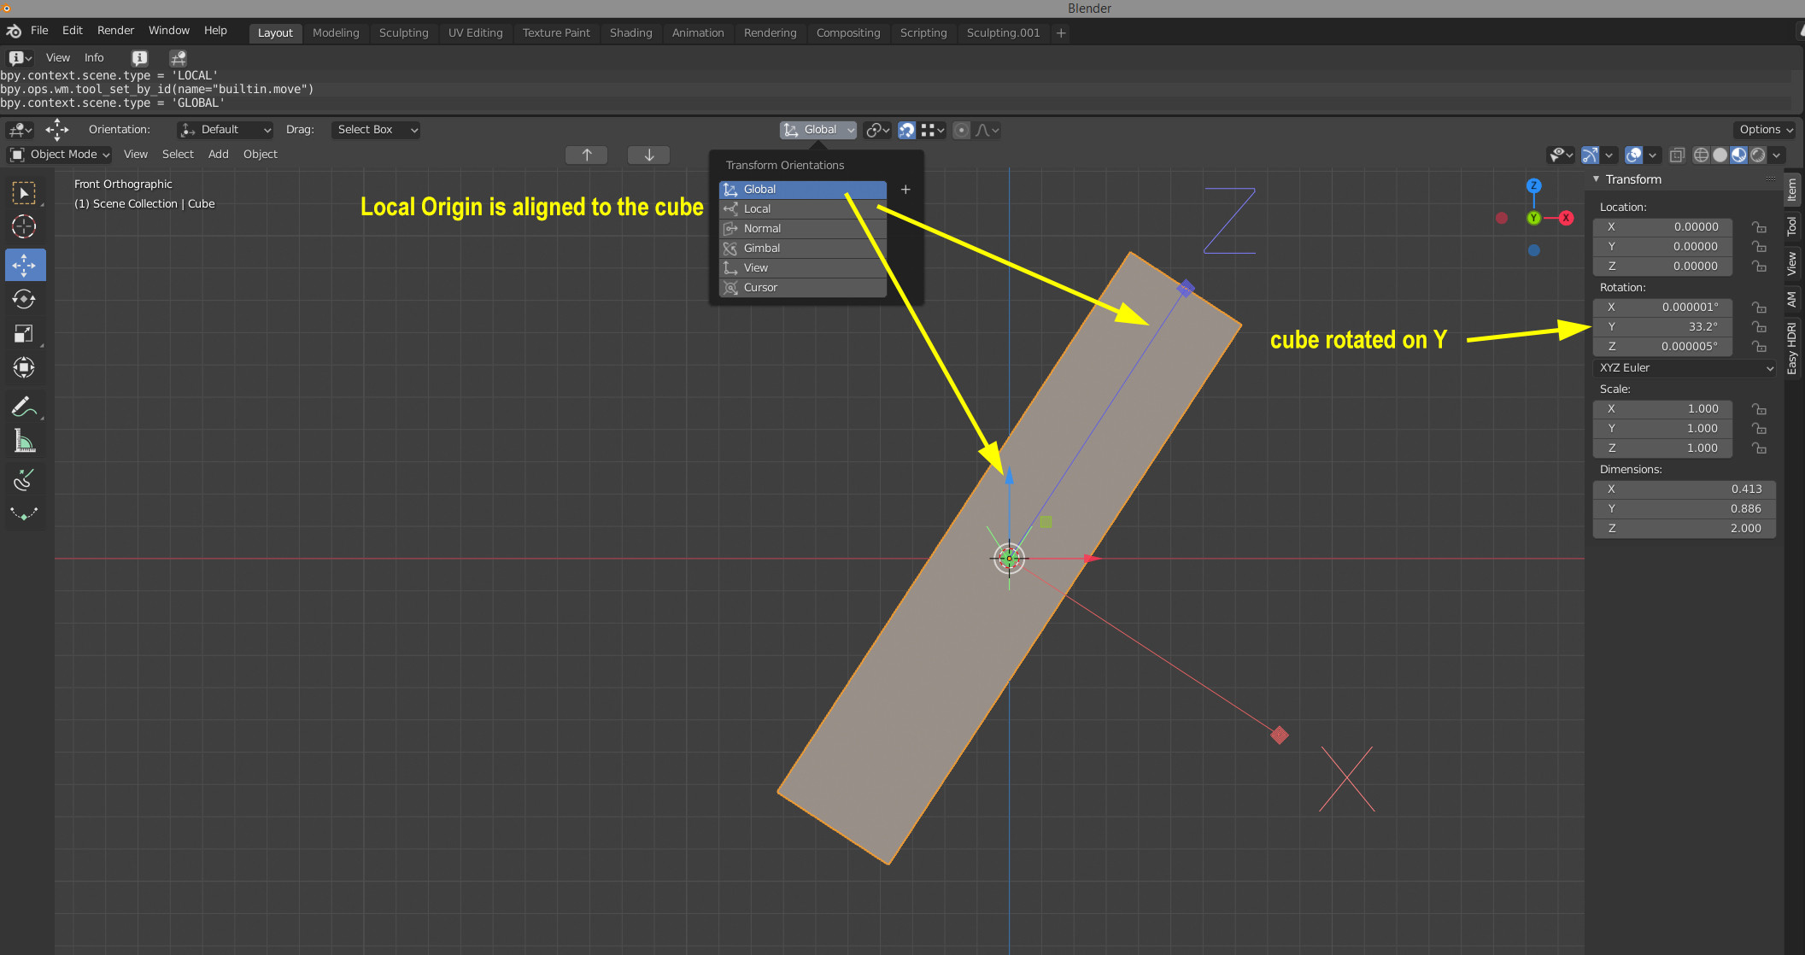Open the pivot point dropdown
1805x955 pixels.
click(x=877, y=130)
